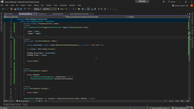Open the Debug menu
This screenshot has height=109, width=194.
click(36, 5)
